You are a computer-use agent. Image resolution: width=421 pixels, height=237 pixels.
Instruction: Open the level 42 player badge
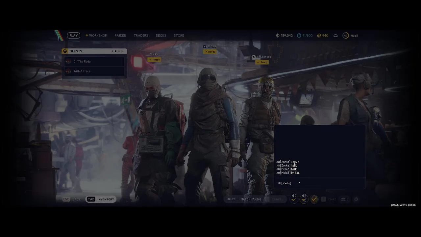[345, 36]
